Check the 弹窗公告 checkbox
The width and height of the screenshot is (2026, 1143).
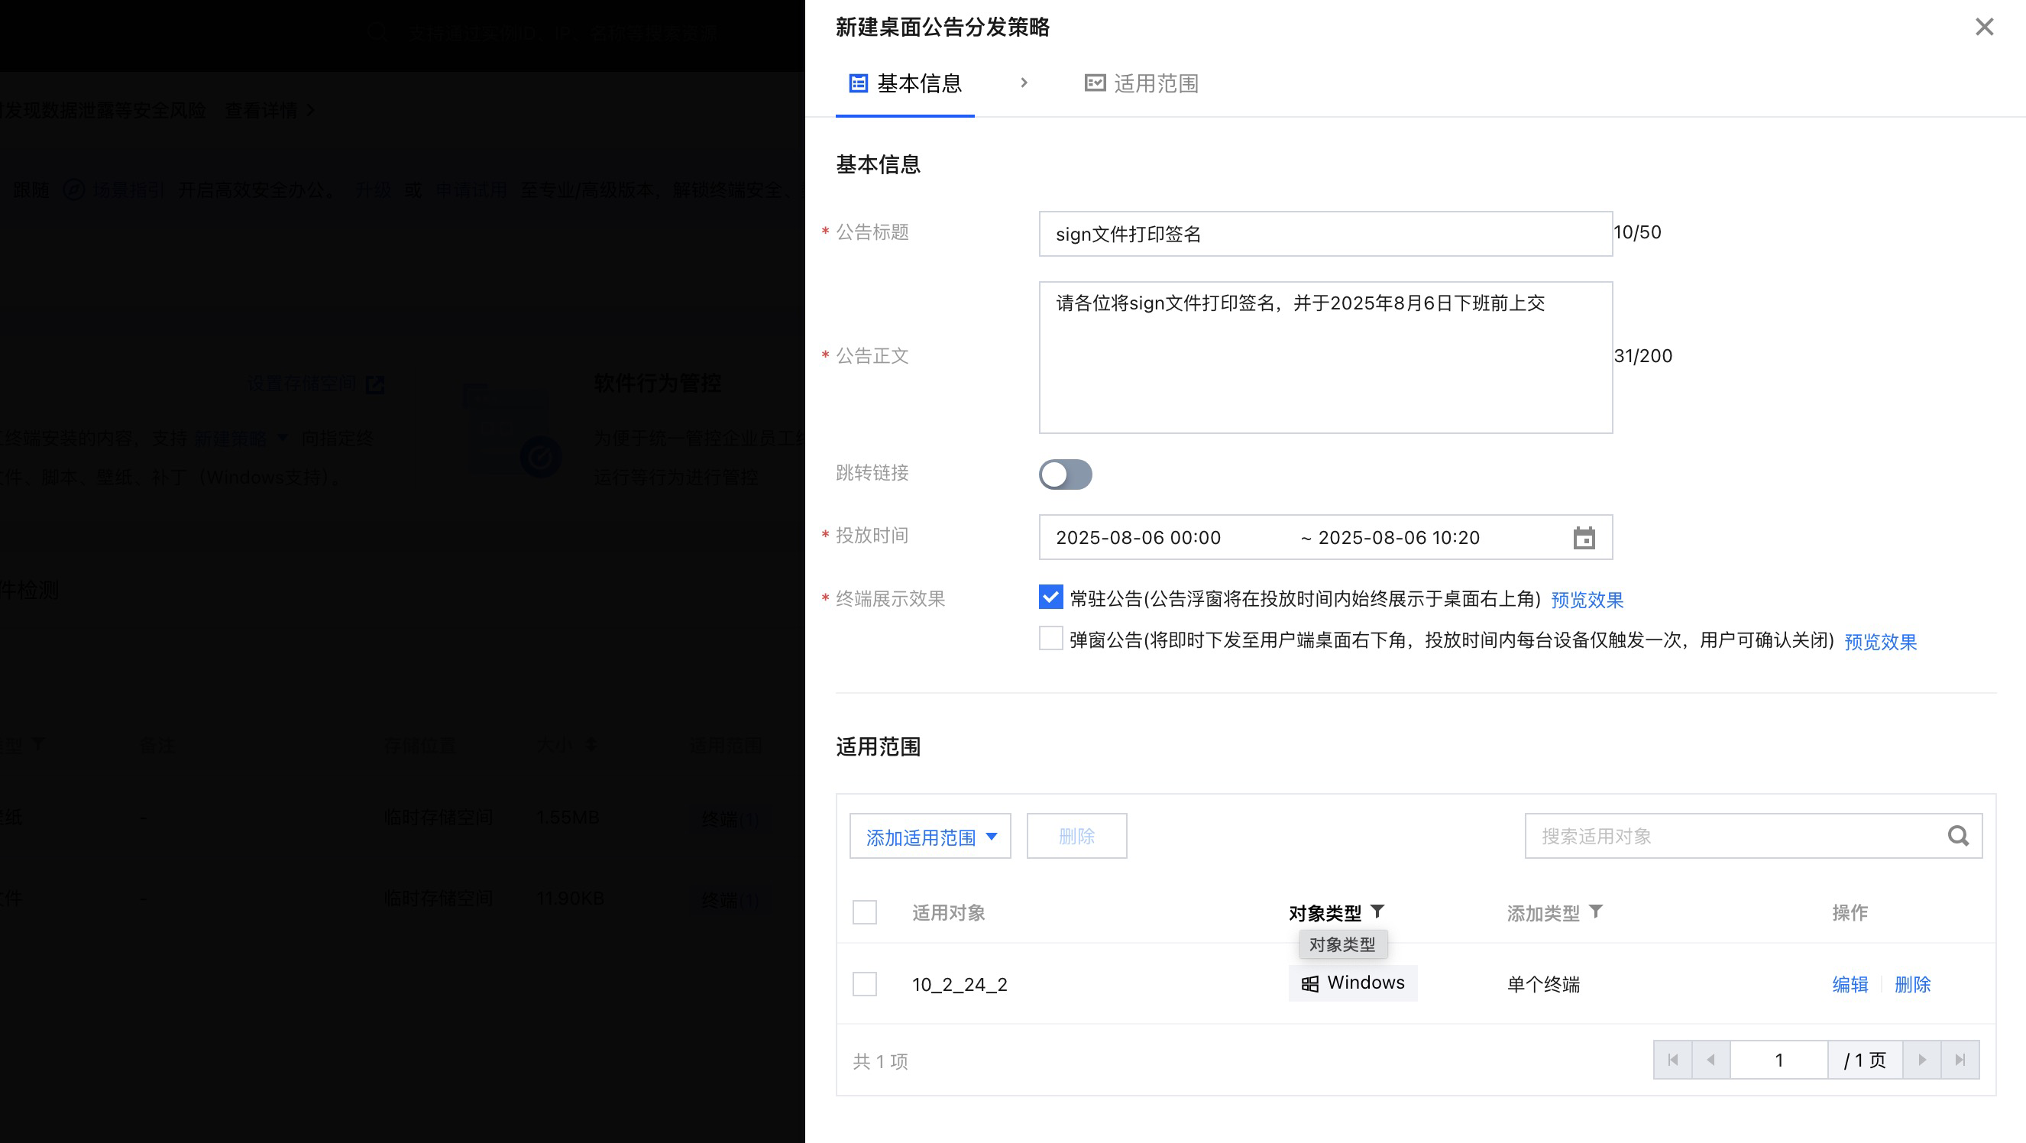point(1050,639)
